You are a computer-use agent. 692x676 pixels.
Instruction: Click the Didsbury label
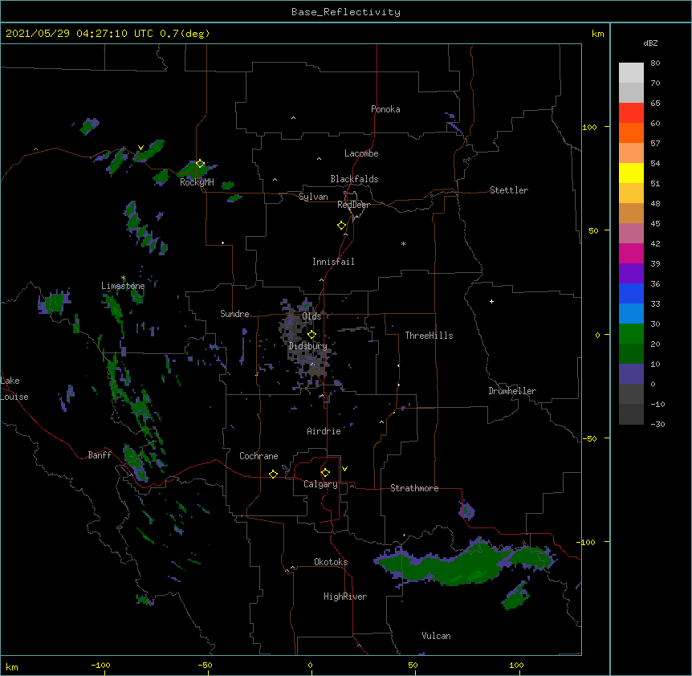coord(307,346)
